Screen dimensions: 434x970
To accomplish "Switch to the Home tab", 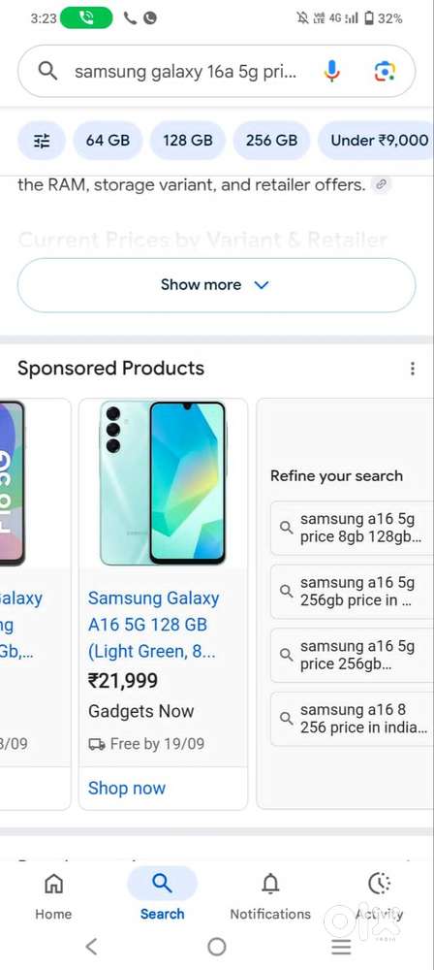I will tap(53, 895).
